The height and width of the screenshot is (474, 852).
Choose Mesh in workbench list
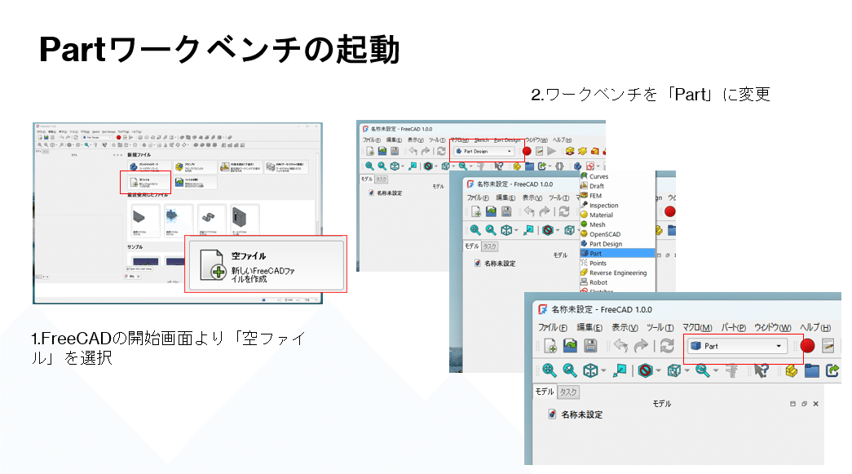tap(617, 224)
